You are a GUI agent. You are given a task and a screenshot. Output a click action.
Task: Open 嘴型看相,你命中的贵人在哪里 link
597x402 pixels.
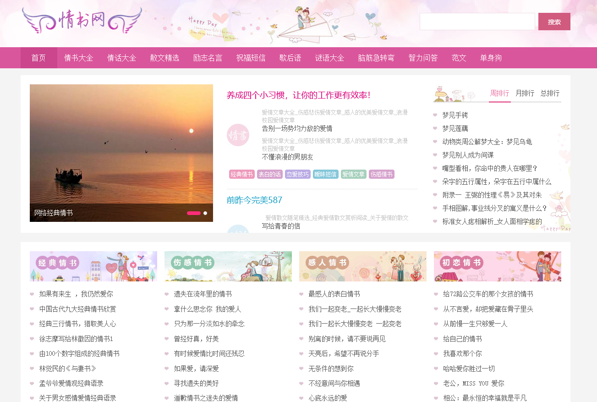490,168
